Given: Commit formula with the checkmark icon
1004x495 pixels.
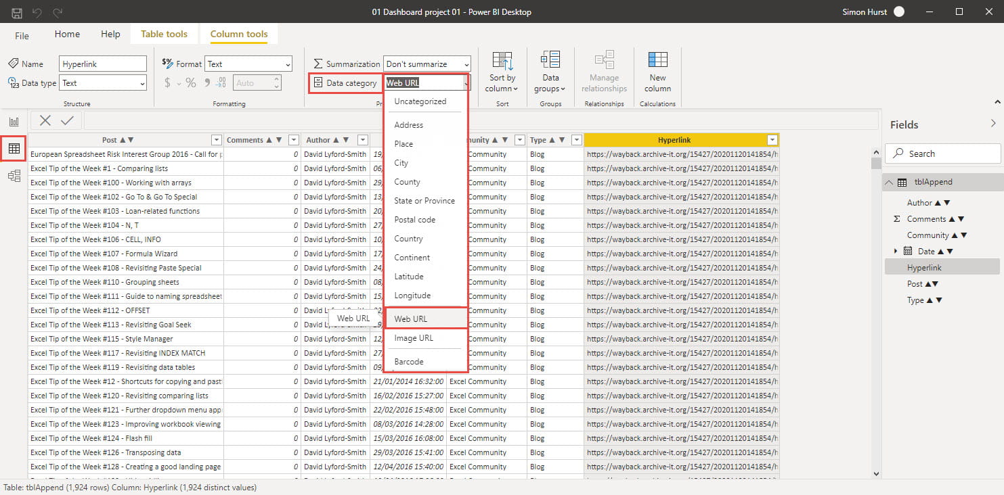Looking at the screenshot, I should pos(67,120).
